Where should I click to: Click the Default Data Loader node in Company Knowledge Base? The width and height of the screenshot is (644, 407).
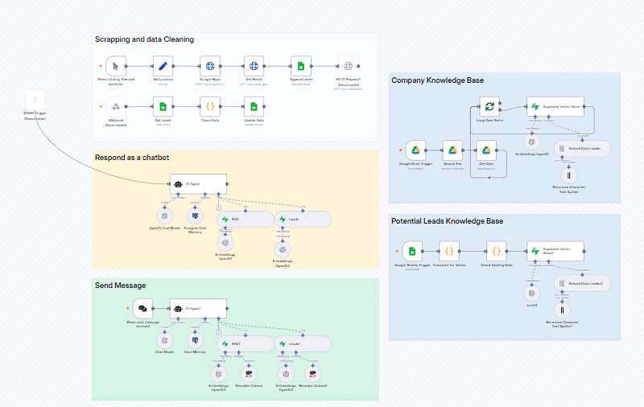coord(581,149)
